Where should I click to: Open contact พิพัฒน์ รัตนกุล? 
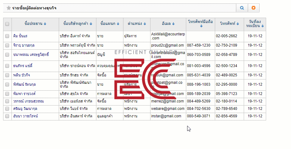25,84
